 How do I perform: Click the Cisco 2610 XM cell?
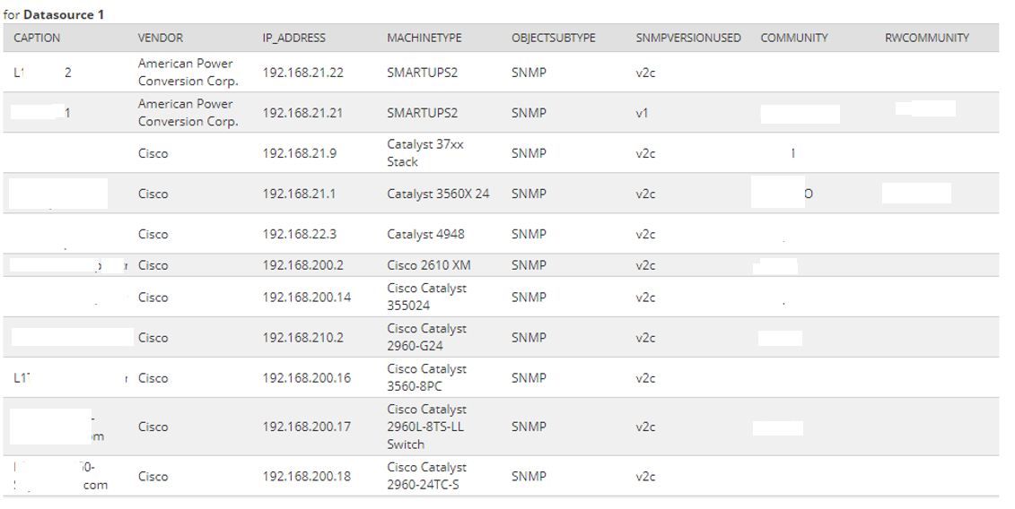pyautogui.click(x=428, y=265)
